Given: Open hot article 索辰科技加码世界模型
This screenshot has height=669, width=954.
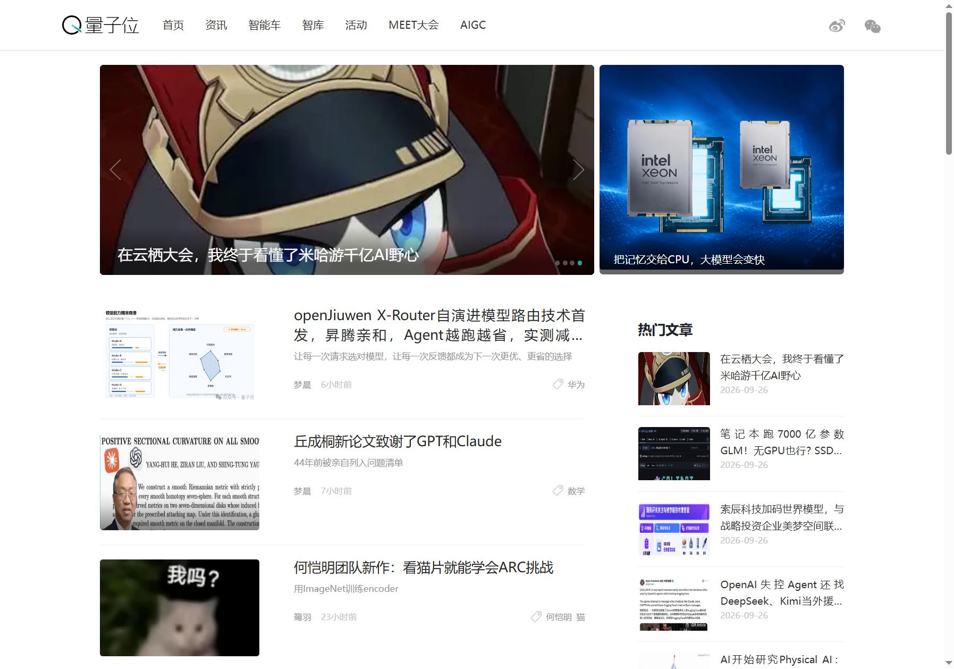Looking at the screenshot, I should click(782, 517).
